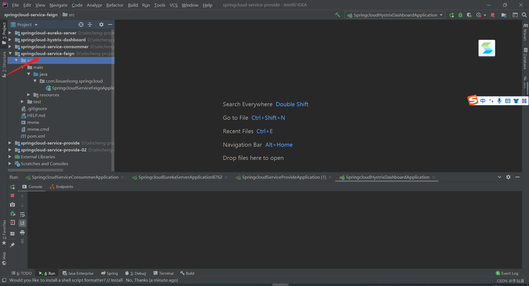
Task: Toggle soft-wrap in the console
Action: click(22, 214)
